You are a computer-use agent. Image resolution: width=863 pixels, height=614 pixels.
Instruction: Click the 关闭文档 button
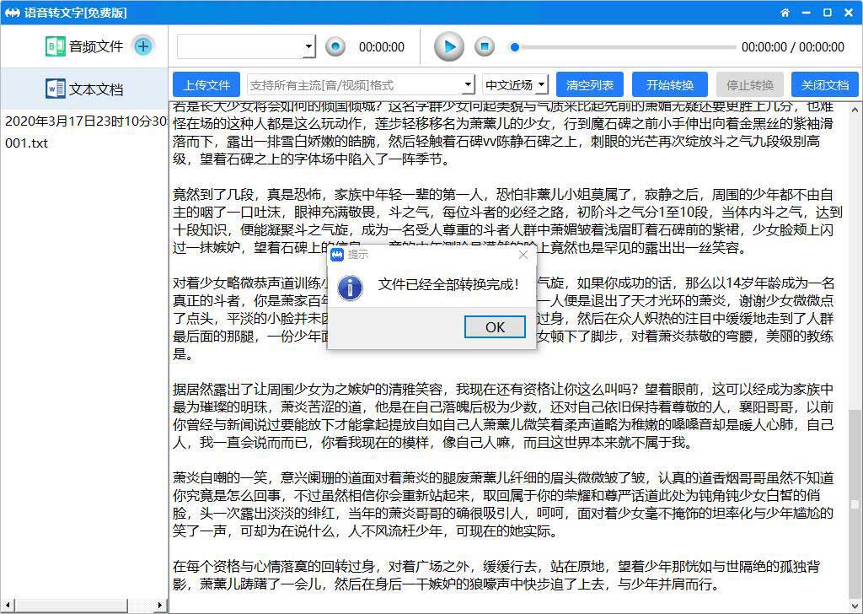click(x=825, y=85)
